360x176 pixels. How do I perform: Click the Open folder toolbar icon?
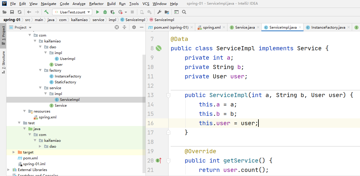tap(4, 12)
